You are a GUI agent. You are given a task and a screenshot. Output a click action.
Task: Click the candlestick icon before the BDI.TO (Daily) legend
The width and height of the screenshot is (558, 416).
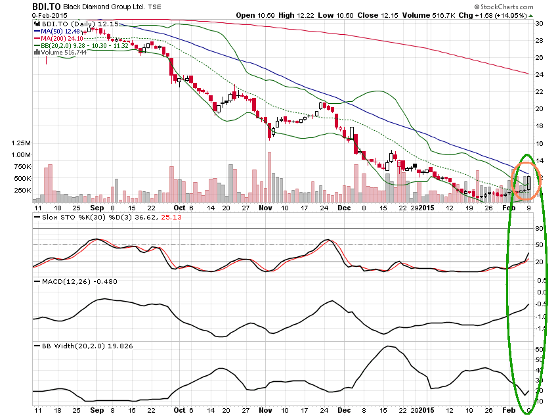coord(37,24)
